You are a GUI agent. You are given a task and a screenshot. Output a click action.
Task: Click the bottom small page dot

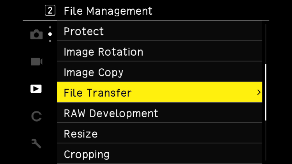click(50, 41)
